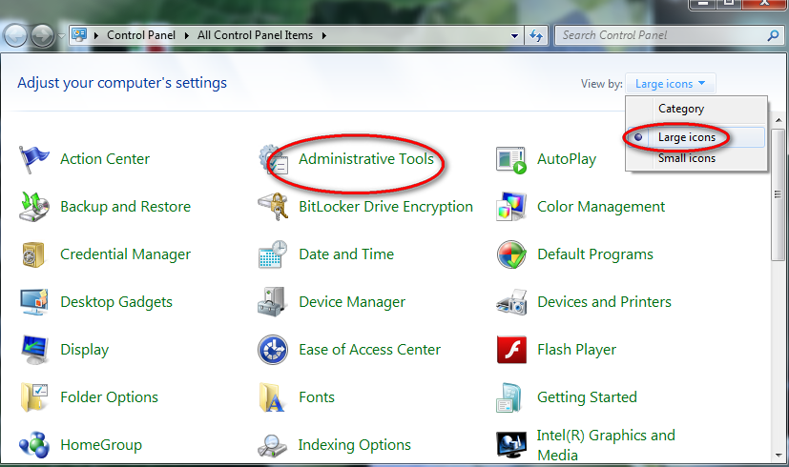Viewport: 789px width, 467px height.
Task: Open the Credential Manager link
Action: [x=125, y=254]
